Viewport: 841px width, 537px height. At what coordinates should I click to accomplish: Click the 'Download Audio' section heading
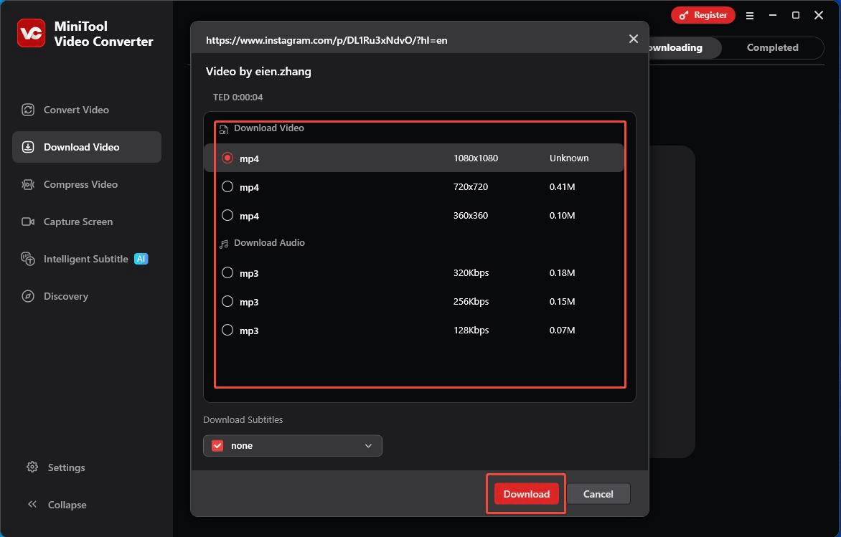[269, 243]
